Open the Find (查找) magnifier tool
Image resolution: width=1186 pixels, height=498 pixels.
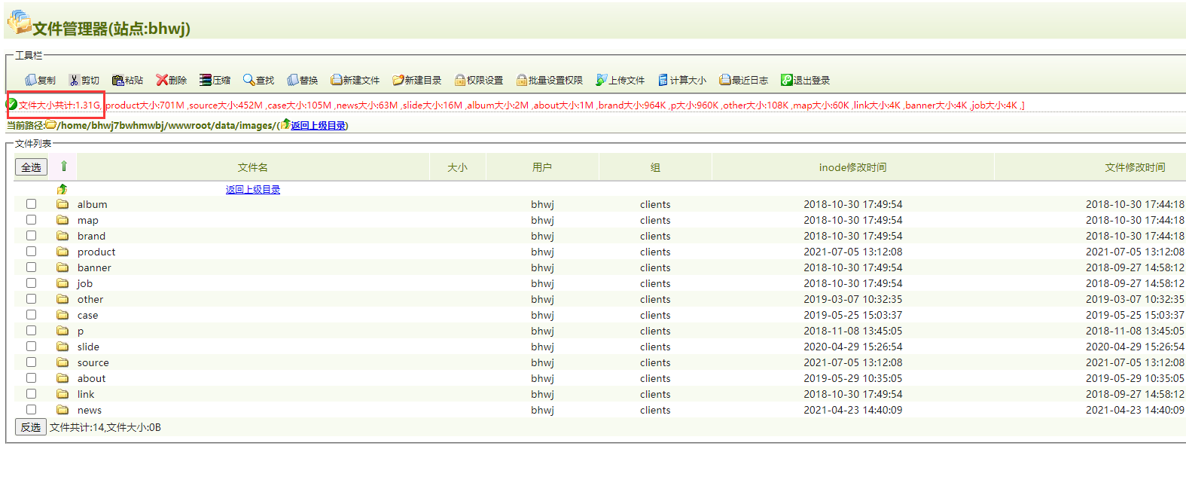click(248, 80)
